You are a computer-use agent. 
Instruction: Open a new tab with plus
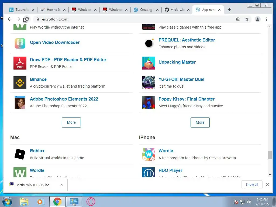230,10
